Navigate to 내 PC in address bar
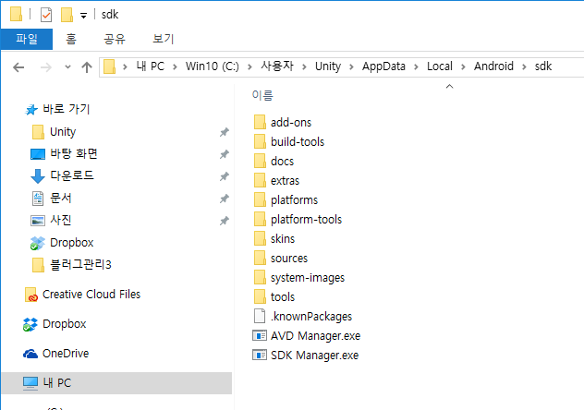 pyautogui.click(x=151, y=66)
